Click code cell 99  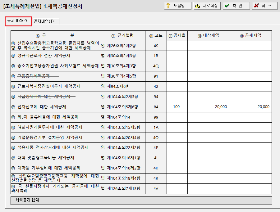coord(156,117)
